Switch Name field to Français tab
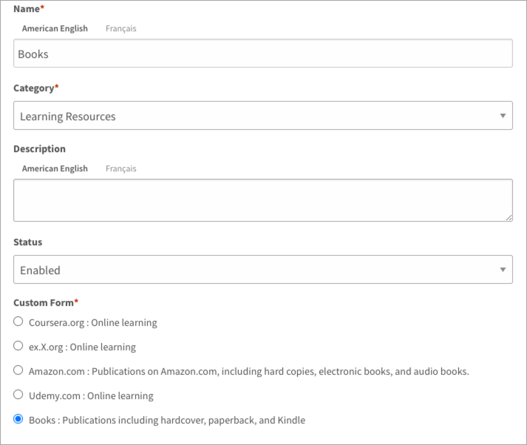This screenshot has height=445, width=527. 121,28
